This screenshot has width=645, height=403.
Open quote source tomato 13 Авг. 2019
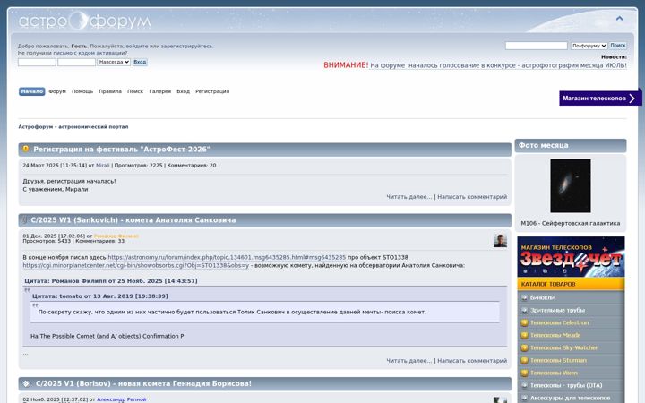(x=100, y=296)
